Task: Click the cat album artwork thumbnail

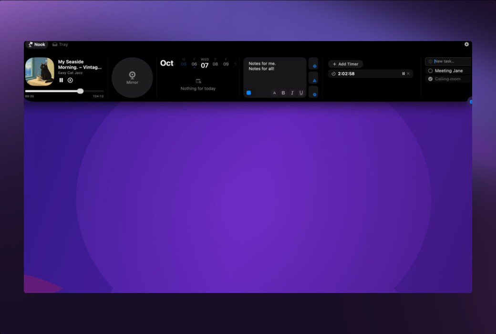Action: [x=40, y=72]
